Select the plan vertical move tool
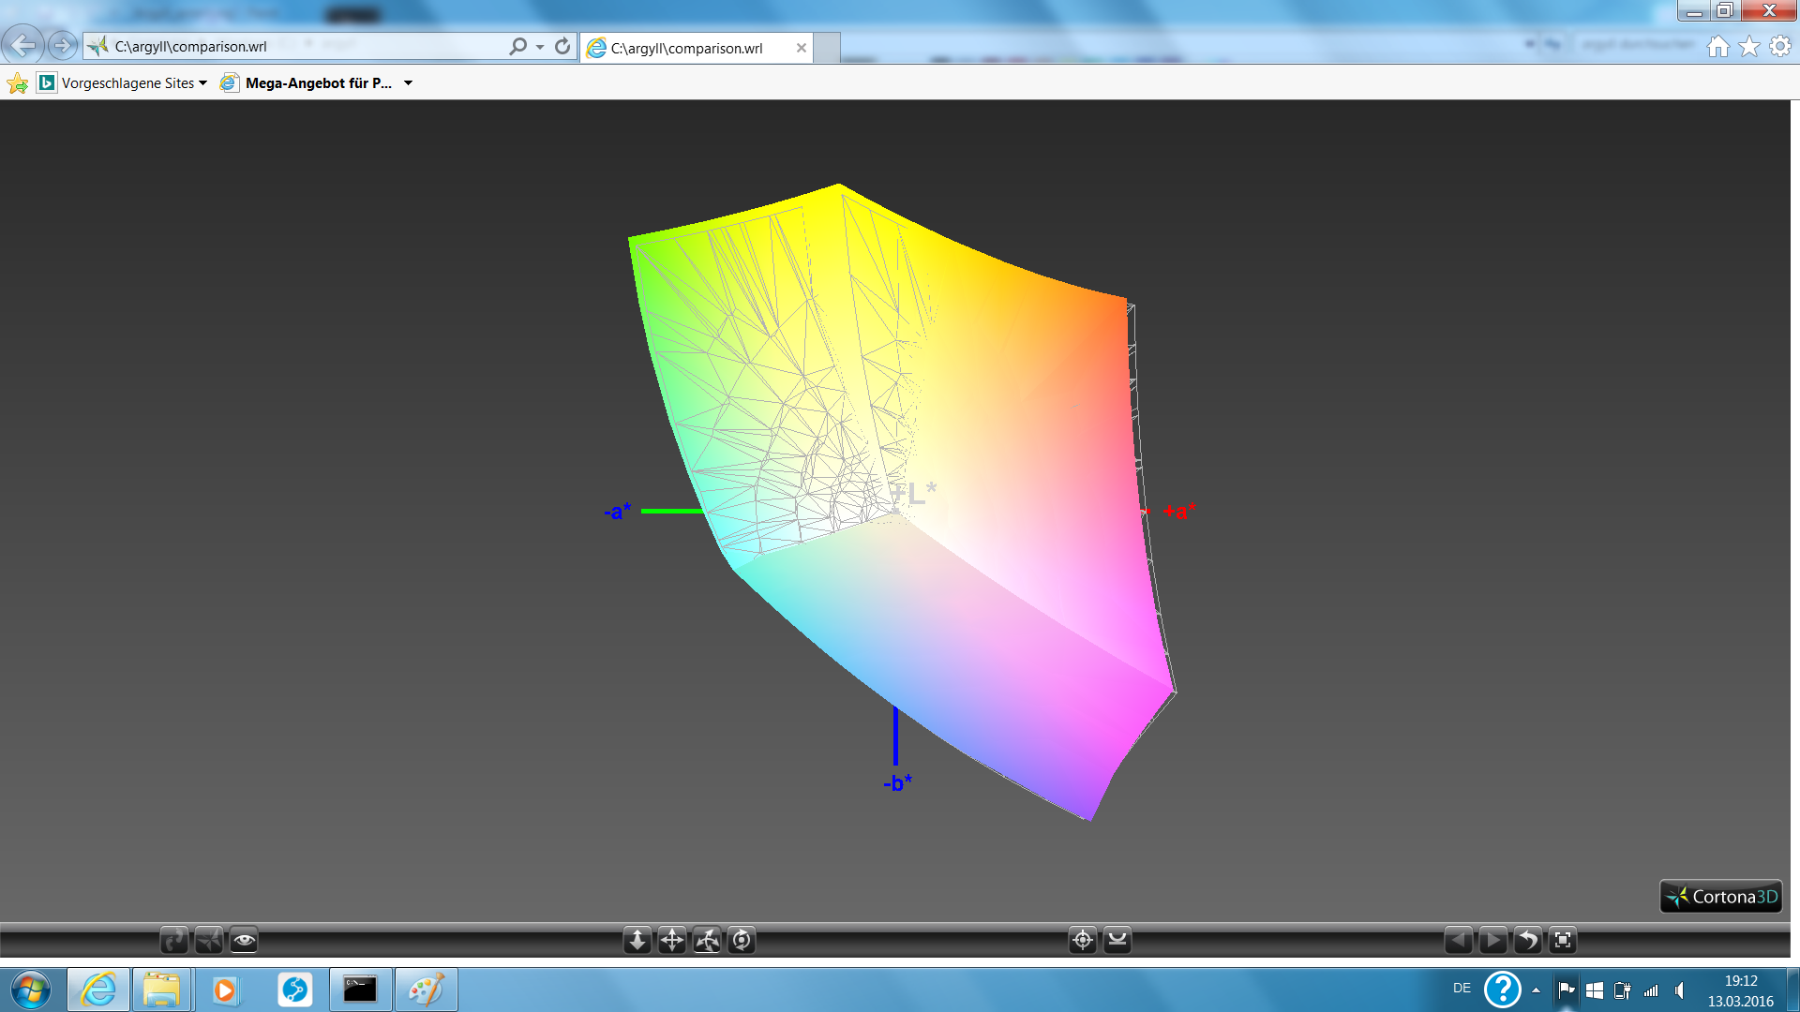 [637, 940]
